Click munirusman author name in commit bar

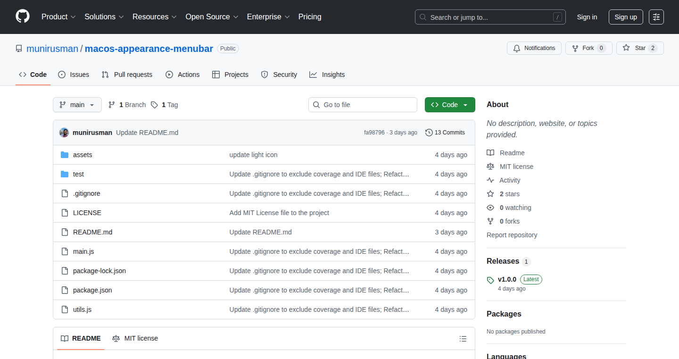(x=92, y=133)
